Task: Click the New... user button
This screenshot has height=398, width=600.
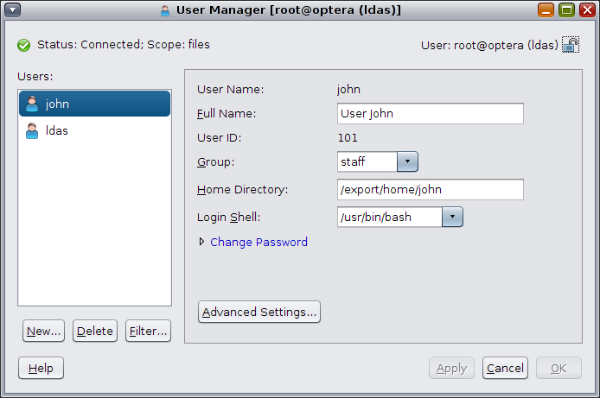Action: pyautogui.click(x=43, y=331)
